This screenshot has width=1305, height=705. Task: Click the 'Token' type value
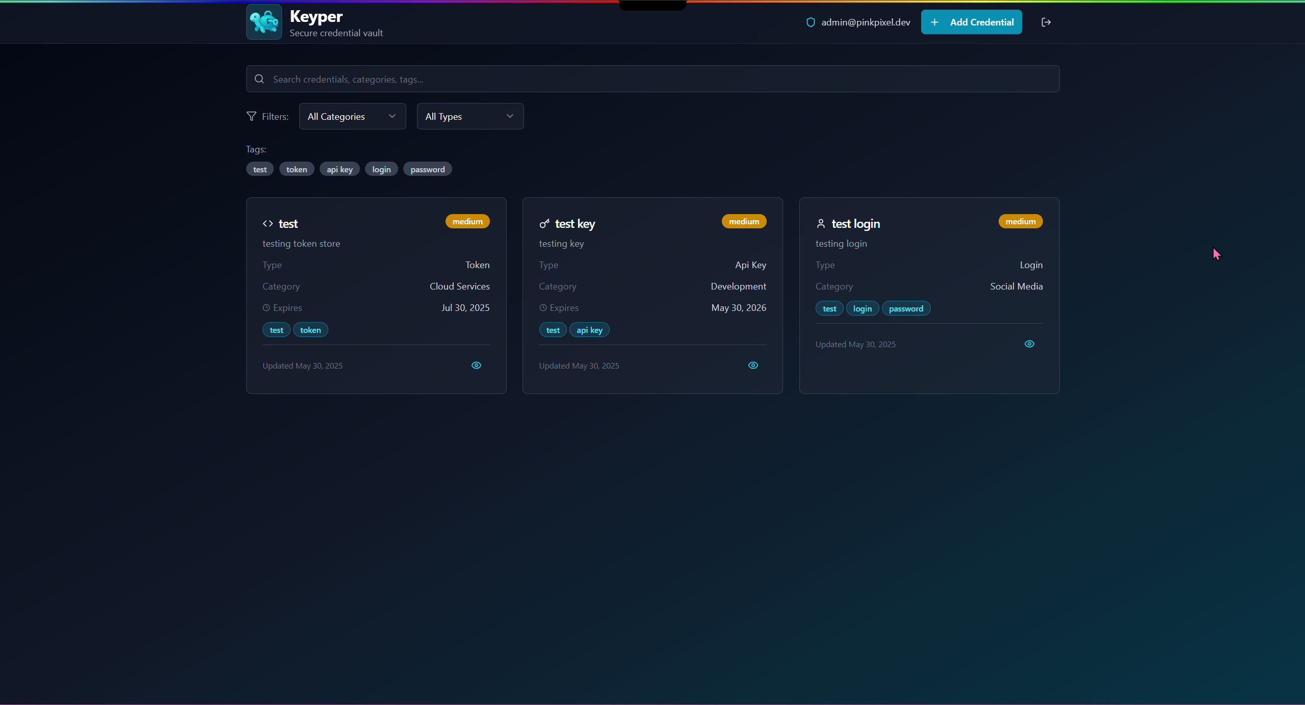pyautogui.click(x=477, y=265)
